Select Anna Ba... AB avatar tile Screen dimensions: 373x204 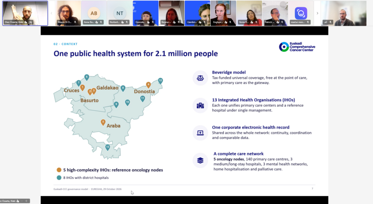[94, 13]
